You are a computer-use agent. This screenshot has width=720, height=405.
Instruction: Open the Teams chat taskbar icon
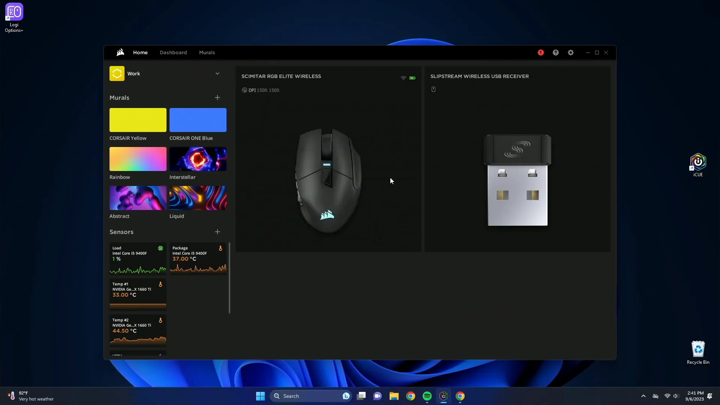pos(377,396)
